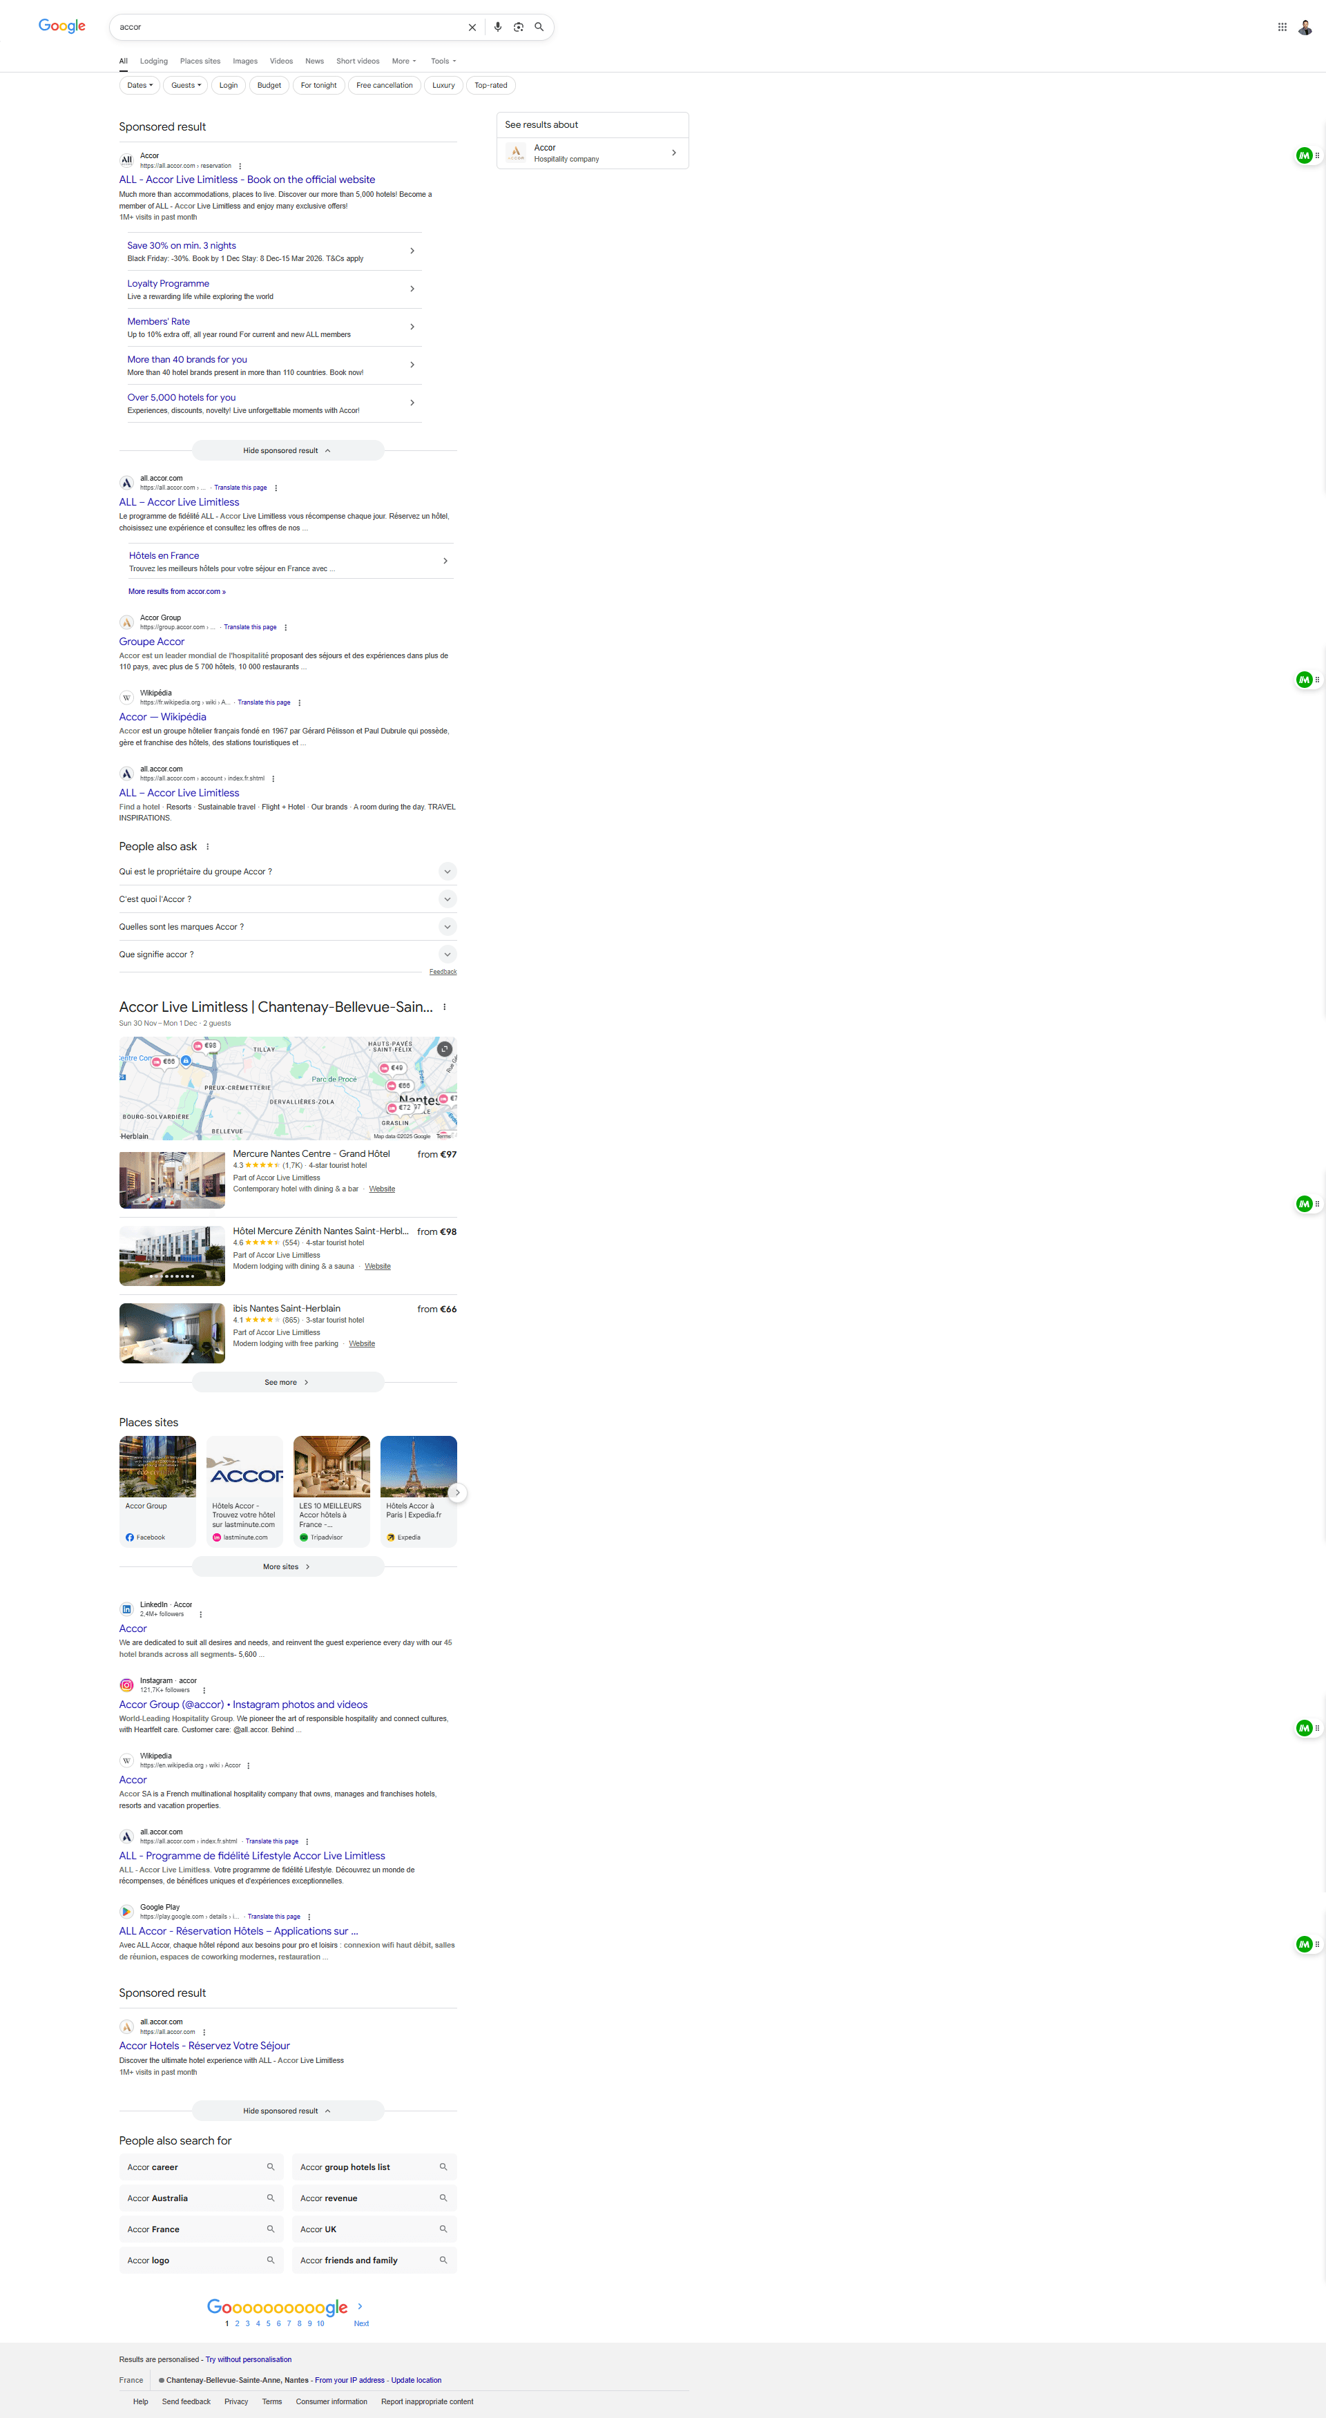Click the Mercure Nantes Centre hotel photo

pyautogui.click(x=172, y=1180)
